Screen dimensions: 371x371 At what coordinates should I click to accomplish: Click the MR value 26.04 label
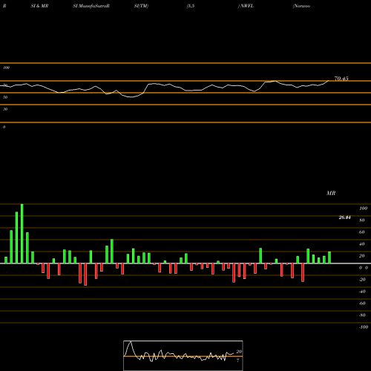coord(344,217)
